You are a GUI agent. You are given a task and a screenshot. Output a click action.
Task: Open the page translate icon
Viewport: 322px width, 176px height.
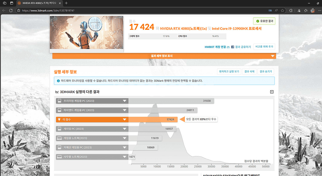coord(270,10)
